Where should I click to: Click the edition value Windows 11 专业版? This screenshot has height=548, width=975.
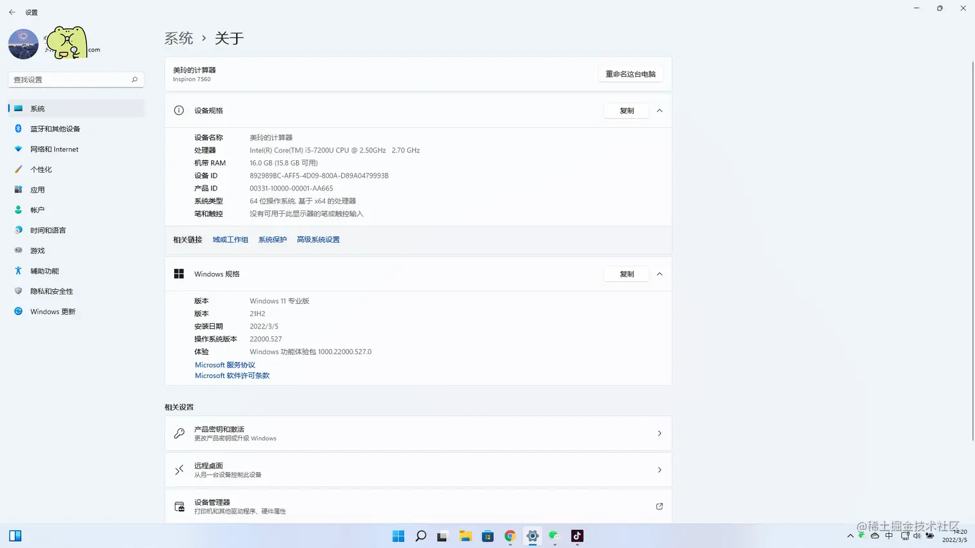(280, 301)
